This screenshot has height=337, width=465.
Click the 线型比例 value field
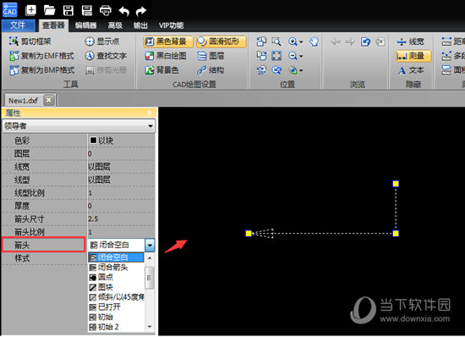[121, 193]
